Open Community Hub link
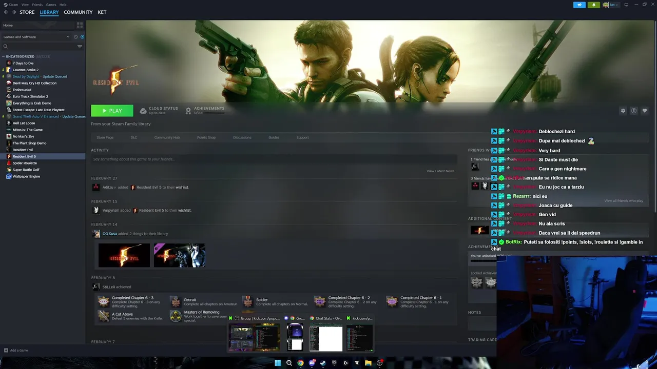657x369 pixels. (167, 137)
